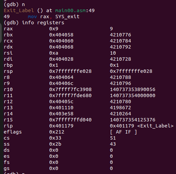176x174 pixels.
Task: Click the 'info registers' command text
Action: tap(43, 23)
